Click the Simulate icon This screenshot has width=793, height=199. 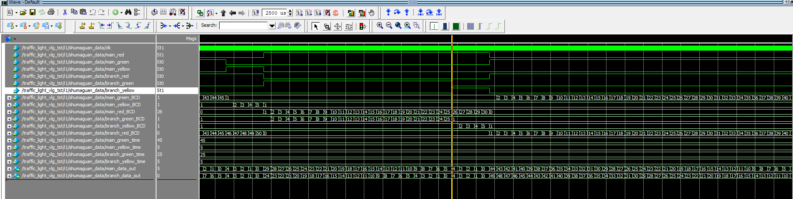[x=173, y=13]
